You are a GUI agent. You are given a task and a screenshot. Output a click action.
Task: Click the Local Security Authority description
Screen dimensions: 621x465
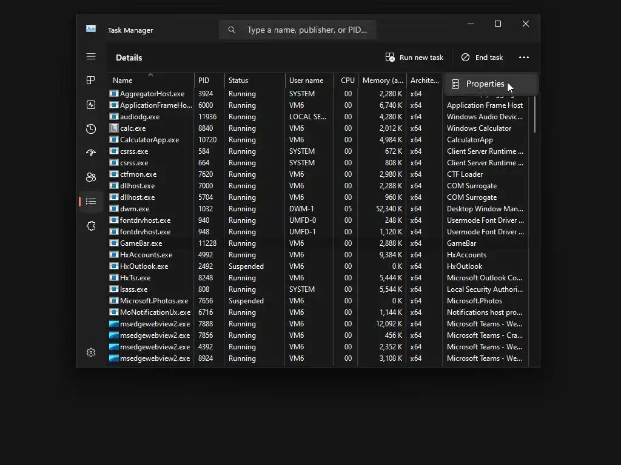pyautogui.click(x=485, y=289)
